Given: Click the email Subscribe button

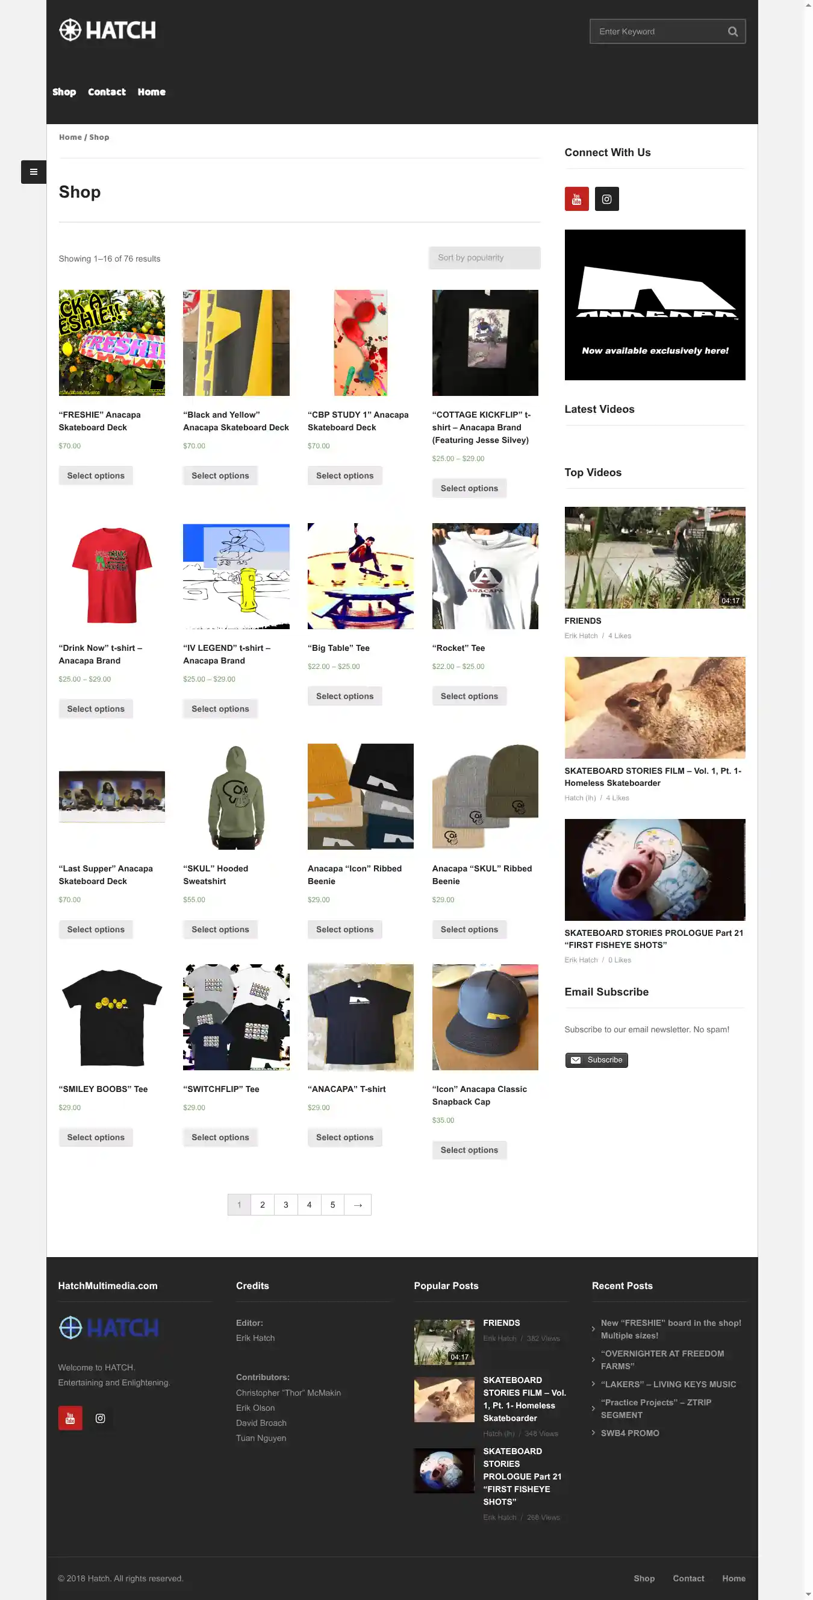Looking at the screenshot, I should (596, 1060).
